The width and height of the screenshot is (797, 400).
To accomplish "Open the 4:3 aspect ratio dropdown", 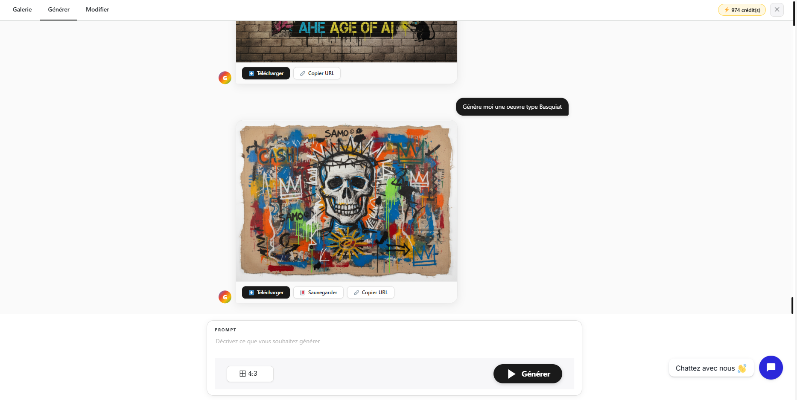I will [x=250, y=374].
